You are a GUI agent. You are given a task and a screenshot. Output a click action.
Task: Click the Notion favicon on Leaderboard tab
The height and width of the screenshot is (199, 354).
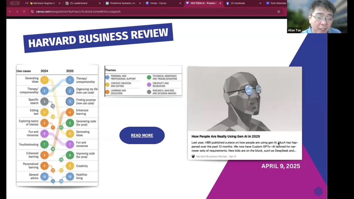(x=67, y=3)
